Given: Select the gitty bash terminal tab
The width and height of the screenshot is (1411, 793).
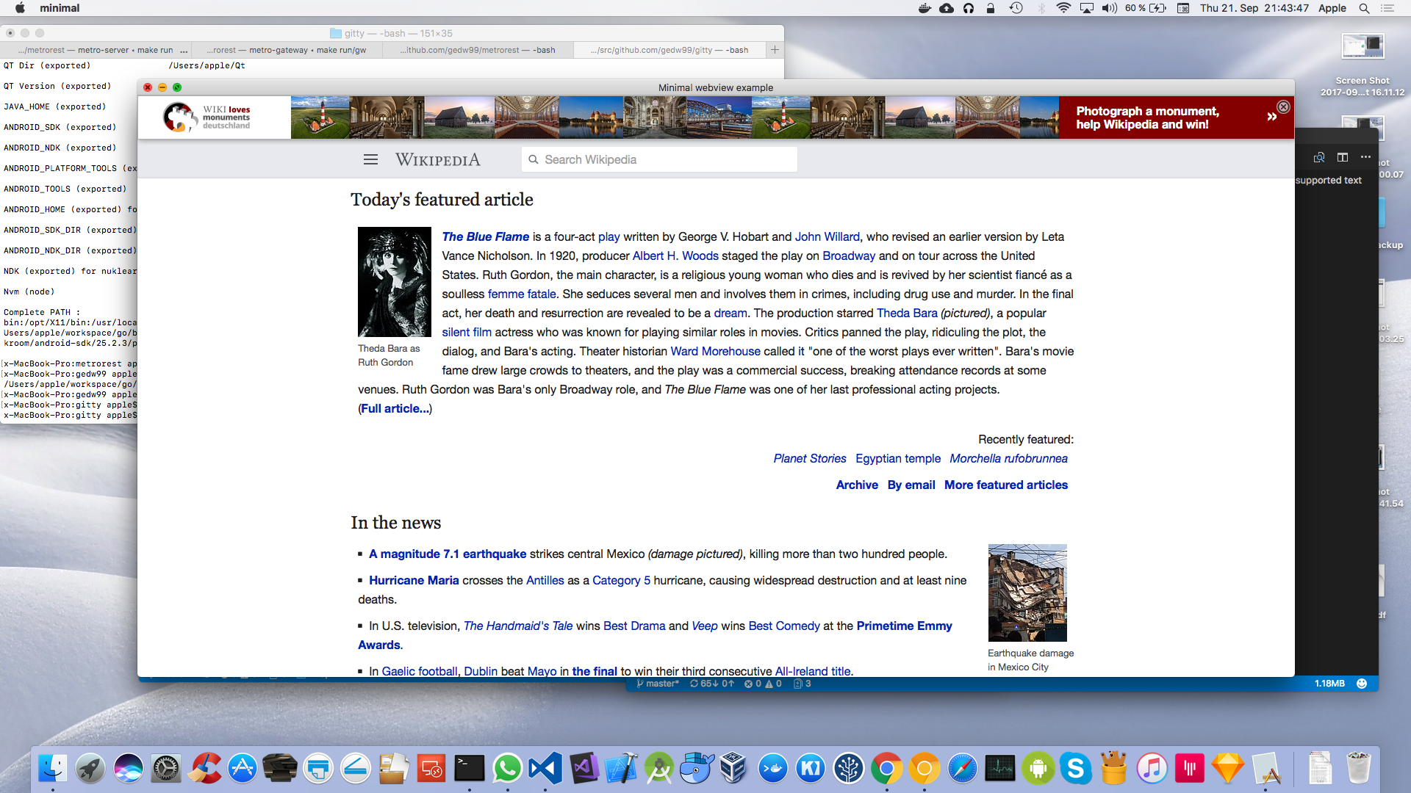Looking at the screenshot, I should 669,50.
